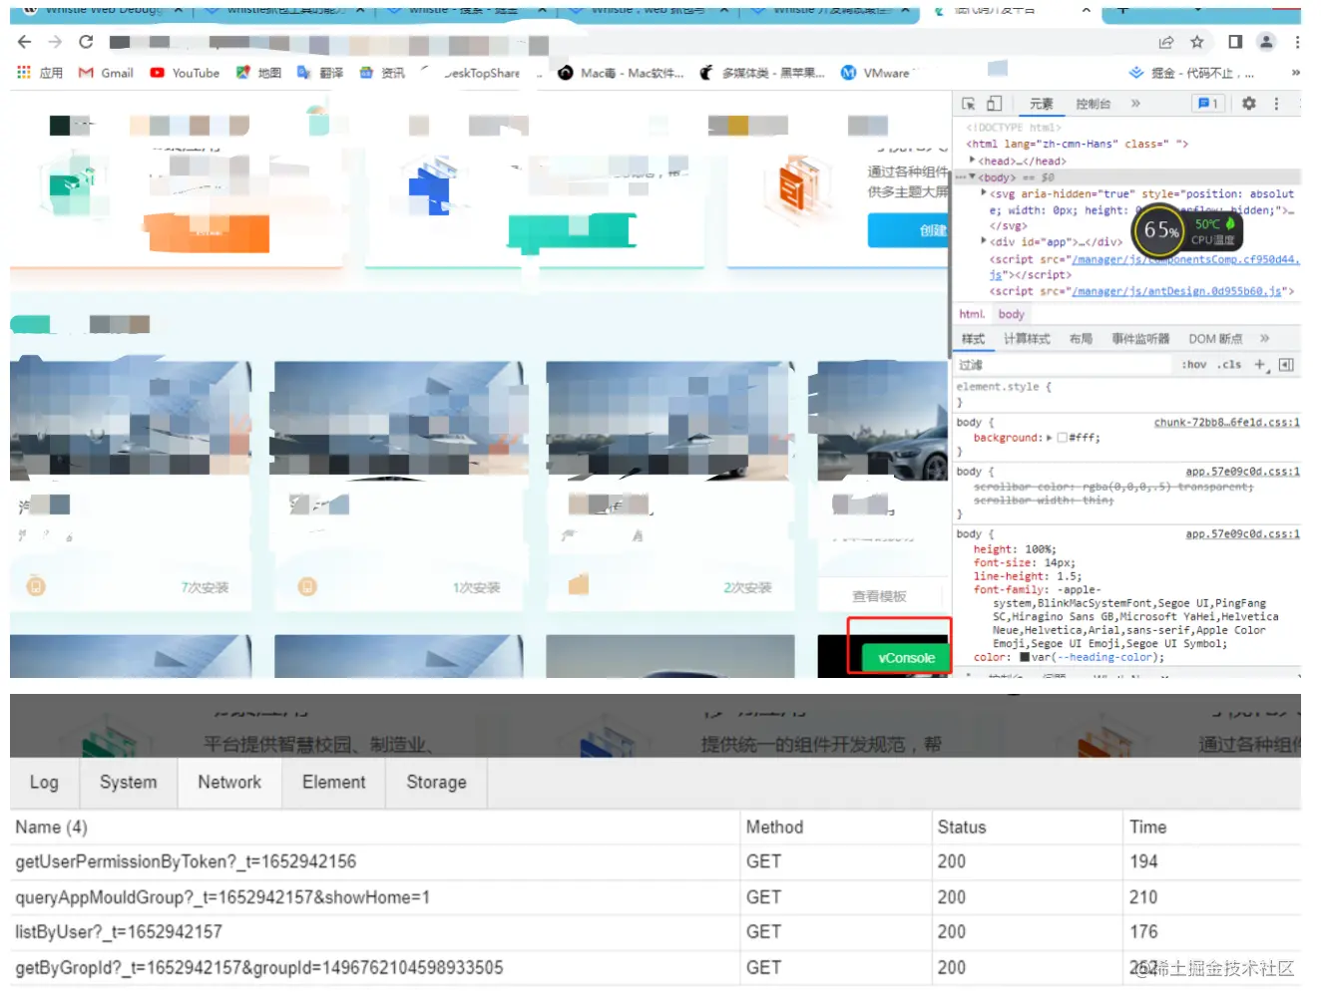Switch to the DOM 断点 breakpoints tab
This screenshot has height=1005, width=1321.
pyautogui.click(x=1215, y=339)
